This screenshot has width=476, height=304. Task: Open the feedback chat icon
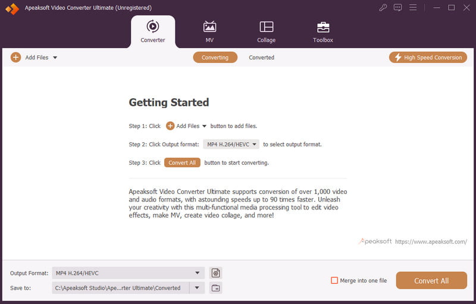[398, 8]
